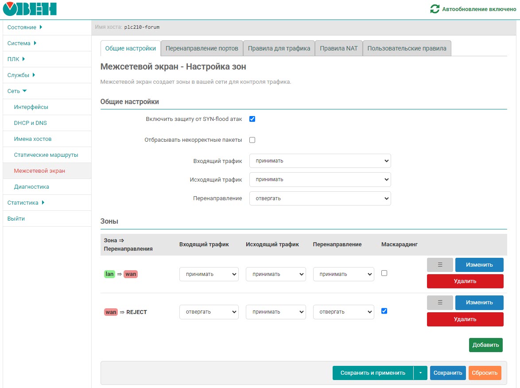Click the orange Сбросить button
Screen dimensions: 520x388
485,373
